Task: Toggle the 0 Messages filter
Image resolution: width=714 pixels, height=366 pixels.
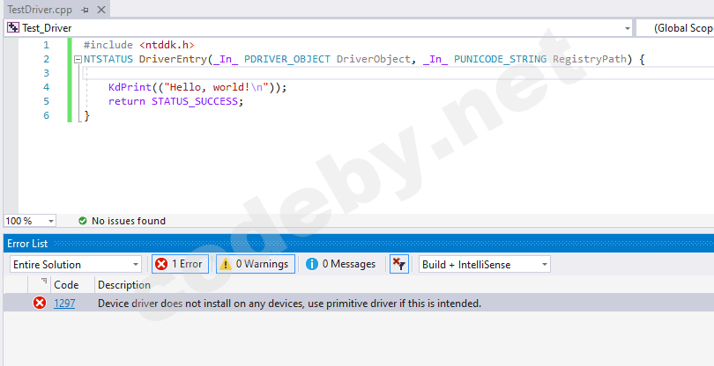Action: pyautogui.click(x=341, y=264)
